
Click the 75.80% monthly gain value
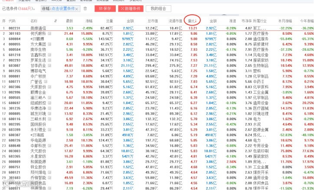(x=287, y=151)
